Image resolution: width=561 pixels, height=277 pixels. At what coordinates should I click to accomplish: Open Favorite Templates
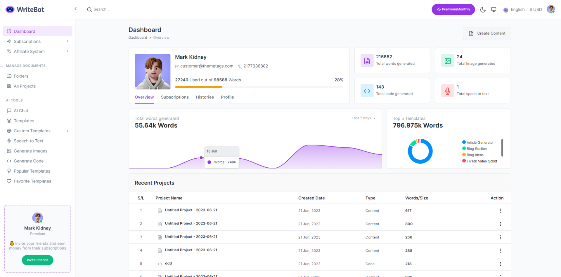pyautogui.click(x=32, y=181)
